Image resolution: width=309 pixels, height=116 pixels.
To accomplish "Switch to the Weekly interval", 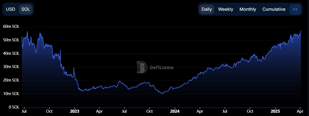I will coord(226,9).
